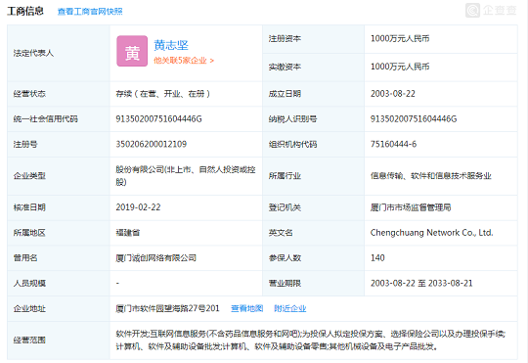Select the 法定代表人 label cell
This screenshot has width=528, height=363.
tap(59, 53)
